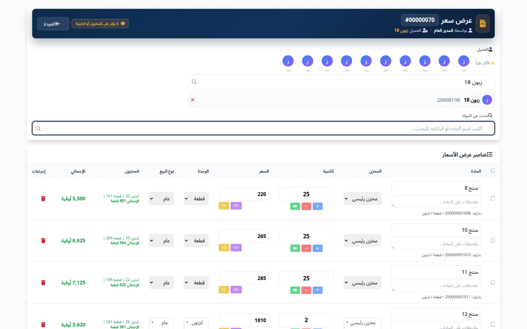Focus the item or barcode search field
Viewport: 527px width, 329px height.
pyautogui.click(x=263, y=128)
